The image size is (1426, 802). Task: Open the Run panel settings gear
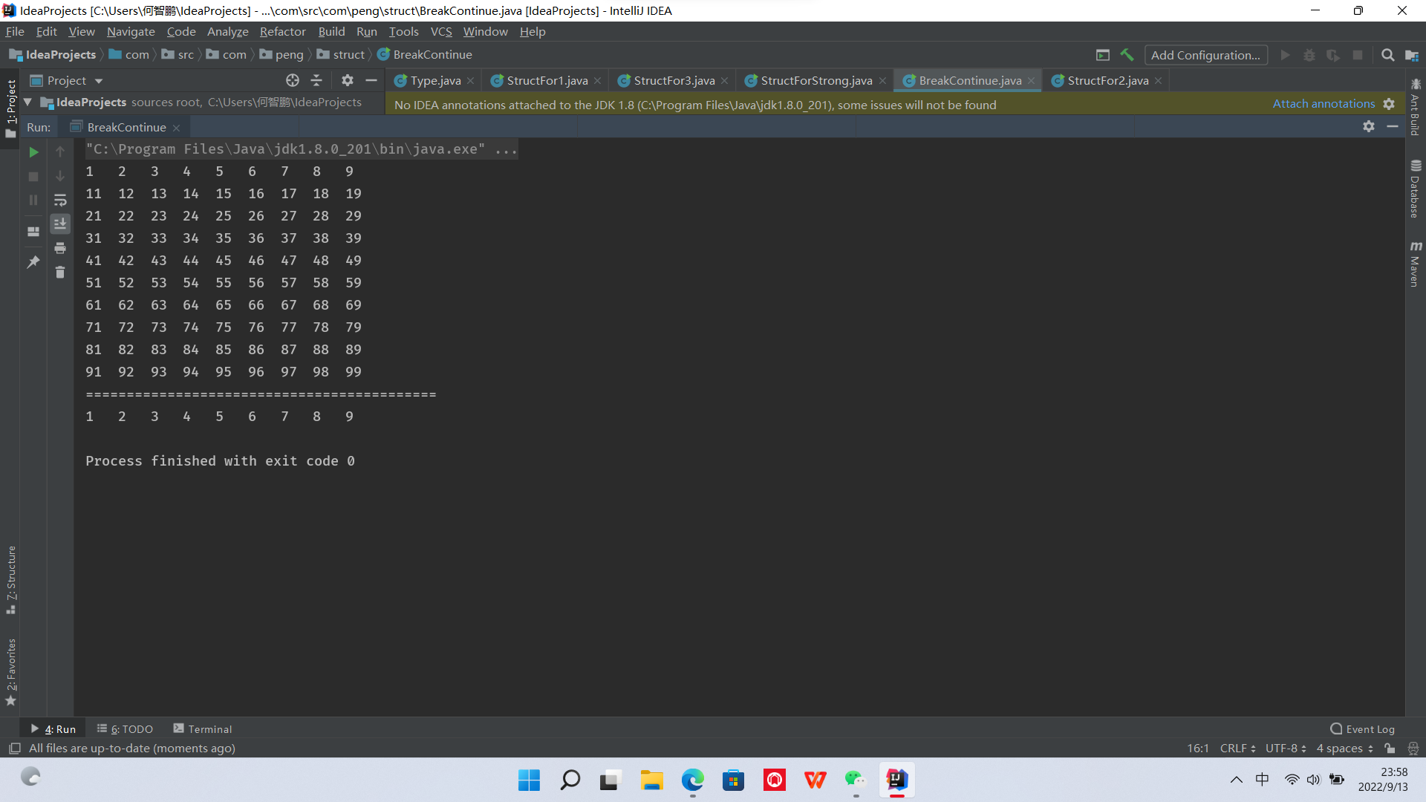(x=1369, y=127)
